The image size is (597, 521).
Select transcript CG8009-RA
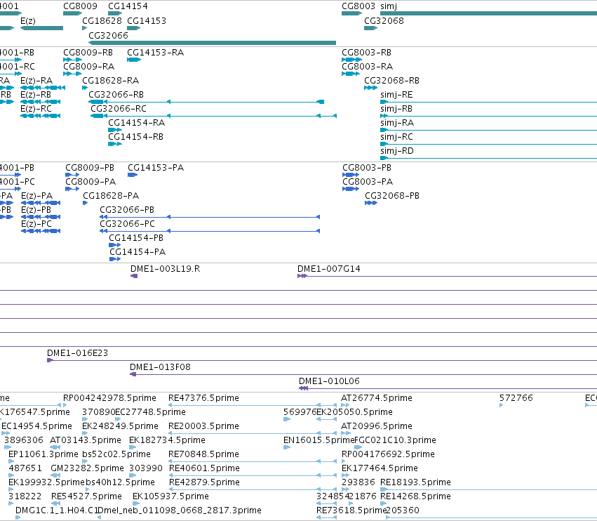coord(88,66)
